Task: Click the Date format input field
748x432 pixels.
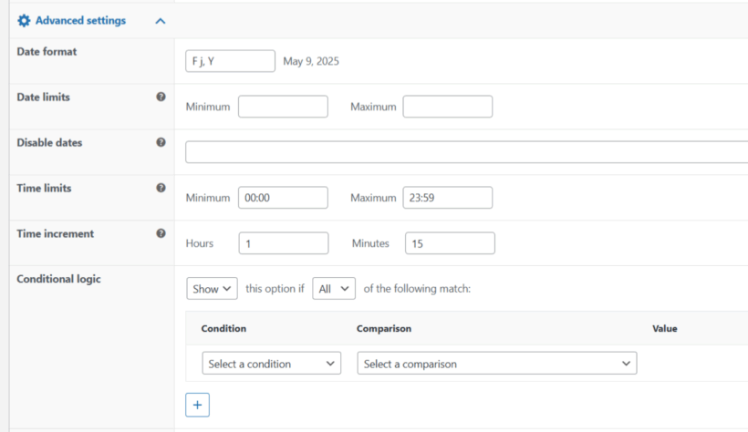Action: [x=230, y=61]
